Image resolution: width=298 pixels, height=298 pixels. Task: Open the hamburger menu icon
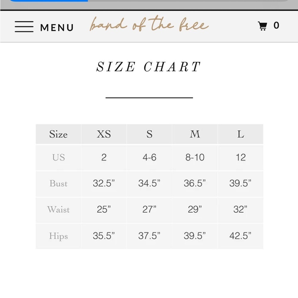click(x=24, y=27)
